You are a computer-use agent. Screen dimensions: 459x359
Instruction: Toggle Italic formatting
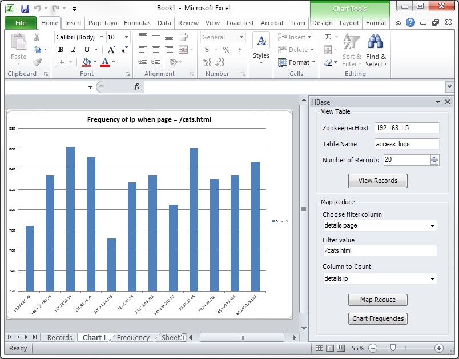click(x=74, y=50)
